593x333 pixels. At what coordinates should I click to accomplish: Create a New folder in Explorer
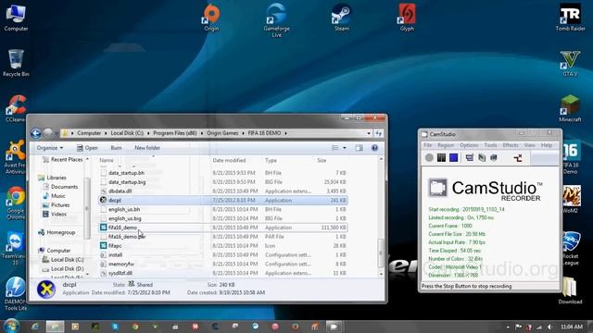coord(147,148)
